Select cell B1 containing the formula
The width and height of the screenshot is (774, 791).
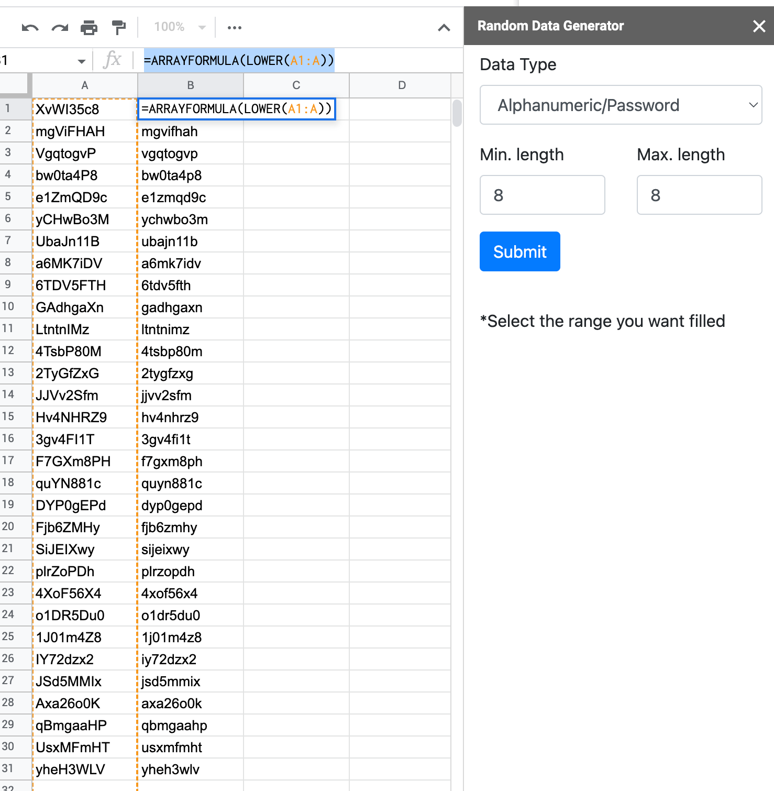click(x=190, y=109)
